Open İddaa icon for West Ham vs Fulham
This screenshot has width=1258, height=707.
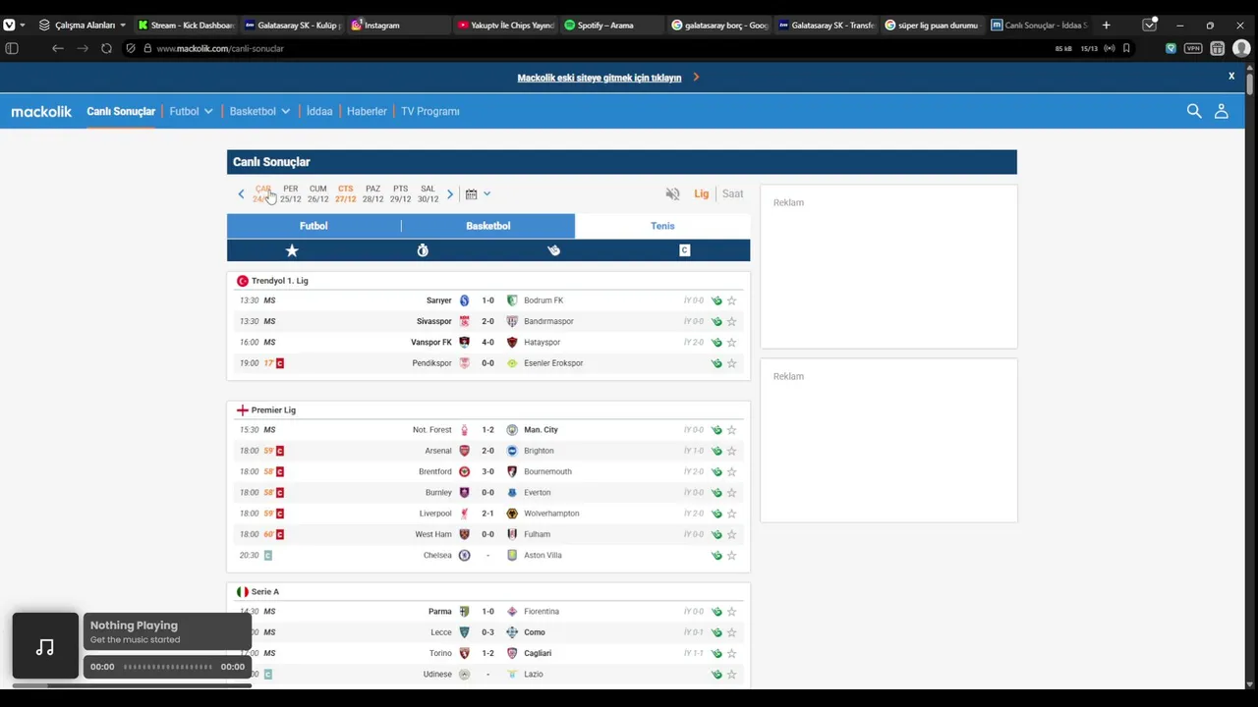[716, 534]
